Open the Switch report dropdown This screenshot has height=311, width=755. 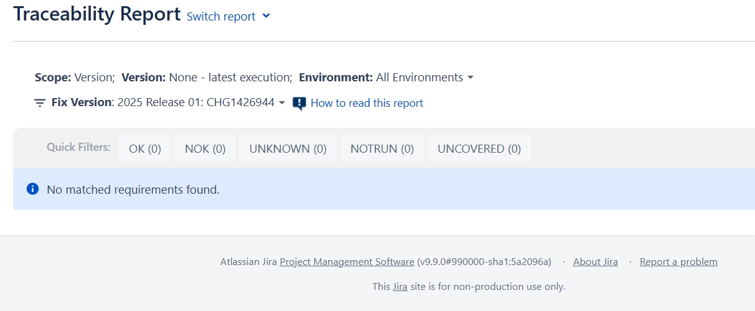click(228, 16)
